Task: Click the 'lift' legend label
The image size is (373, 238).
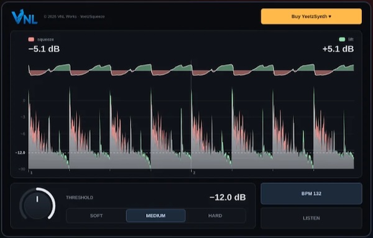Action: (351, 39)
